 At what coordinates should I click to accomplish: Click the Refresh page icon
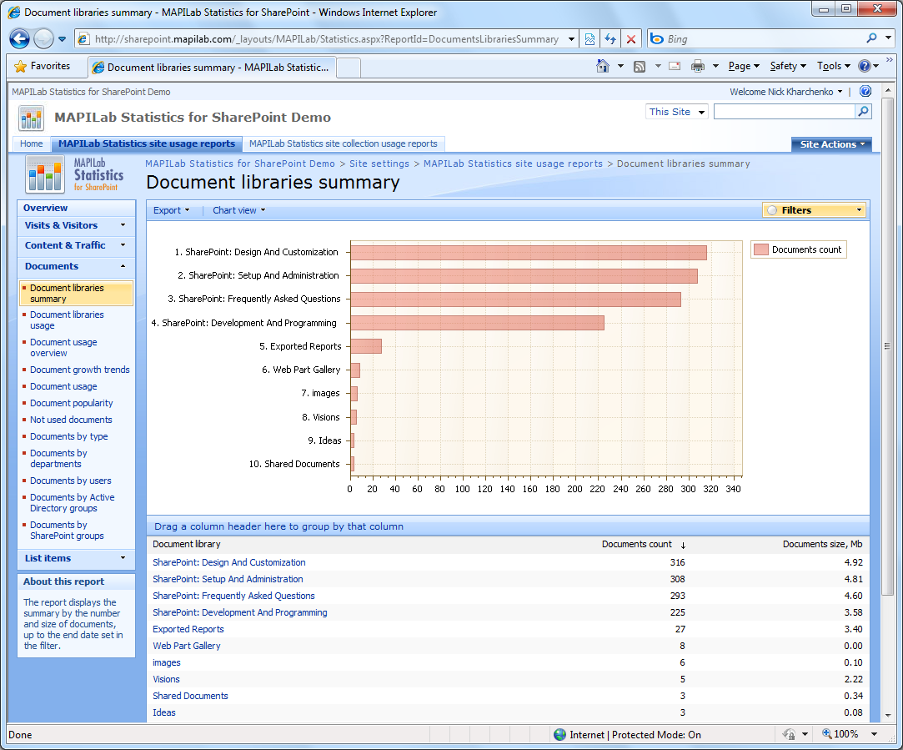(610, 39)
